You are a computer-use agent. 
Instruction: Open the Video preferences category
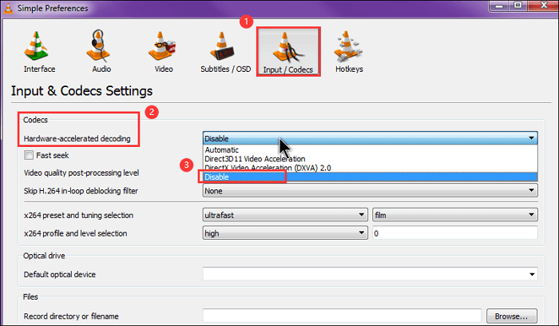pyautogui.click(x=164, y=52)
